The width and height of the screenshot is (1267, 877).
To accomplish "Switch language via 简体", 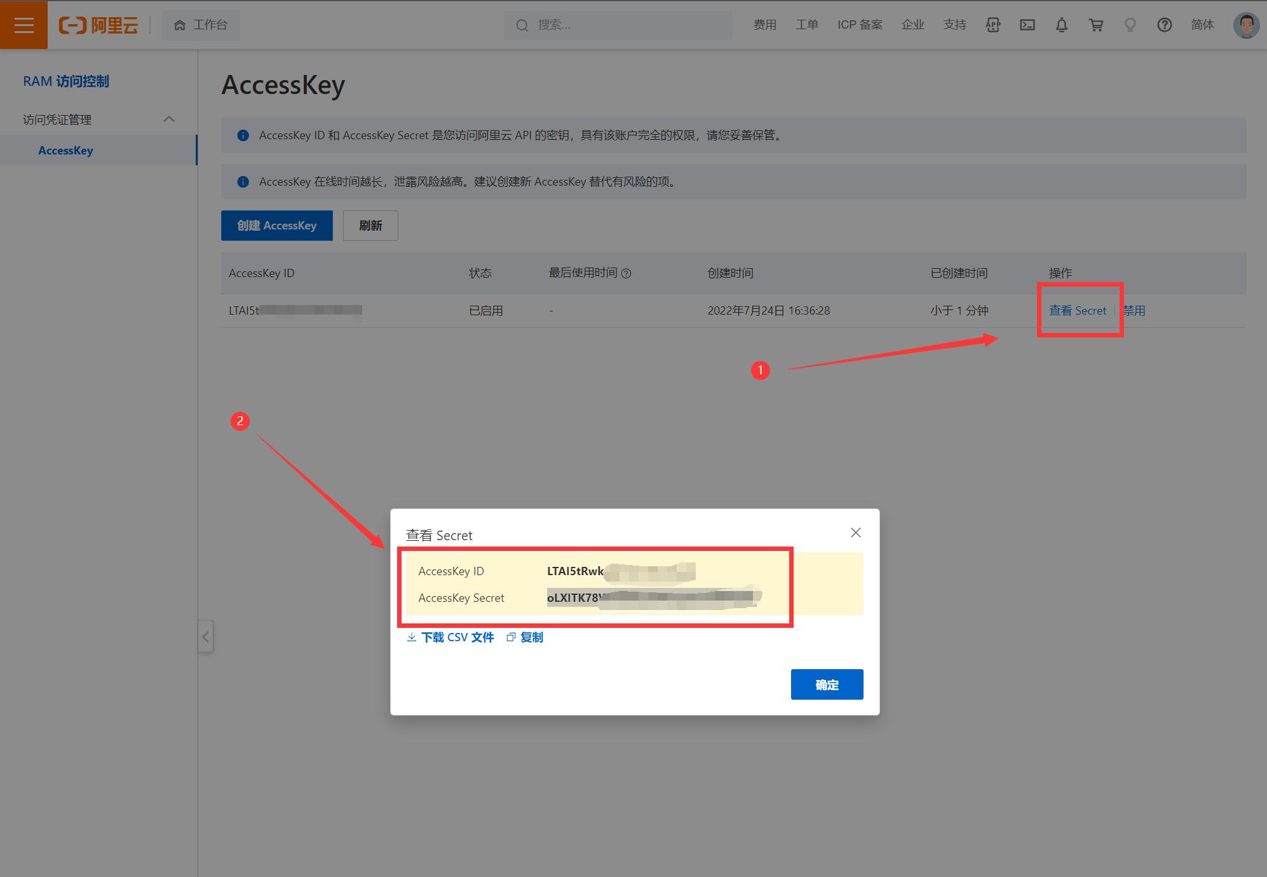I will [x=1202, y=25].
